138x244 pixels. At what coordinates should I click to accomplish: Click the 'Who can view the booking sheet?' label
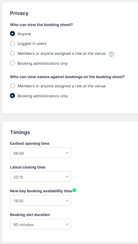coord(41,25)
